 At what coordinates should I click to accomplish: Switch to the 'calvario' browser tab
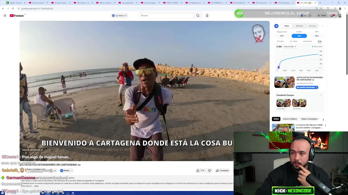tap(83, 3)
